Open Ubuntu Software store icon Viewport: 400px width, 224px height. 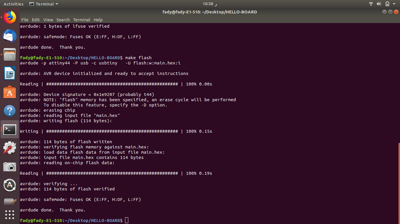[x=10, y=92]
